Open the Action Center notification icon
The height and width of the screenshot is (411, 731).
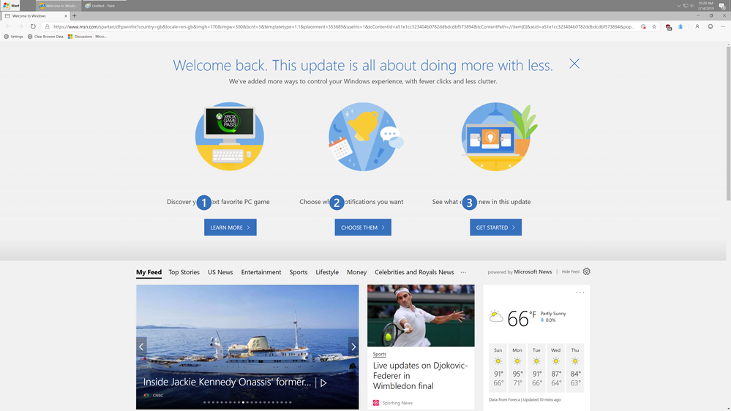(722, 6)
